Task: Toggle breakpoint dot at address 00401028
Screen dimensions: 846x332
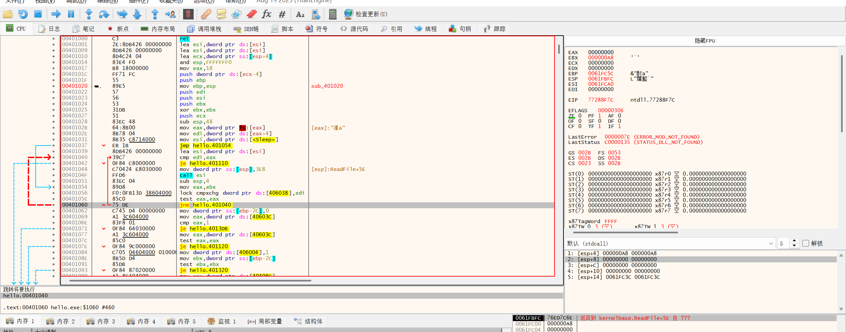Action: 54,121
